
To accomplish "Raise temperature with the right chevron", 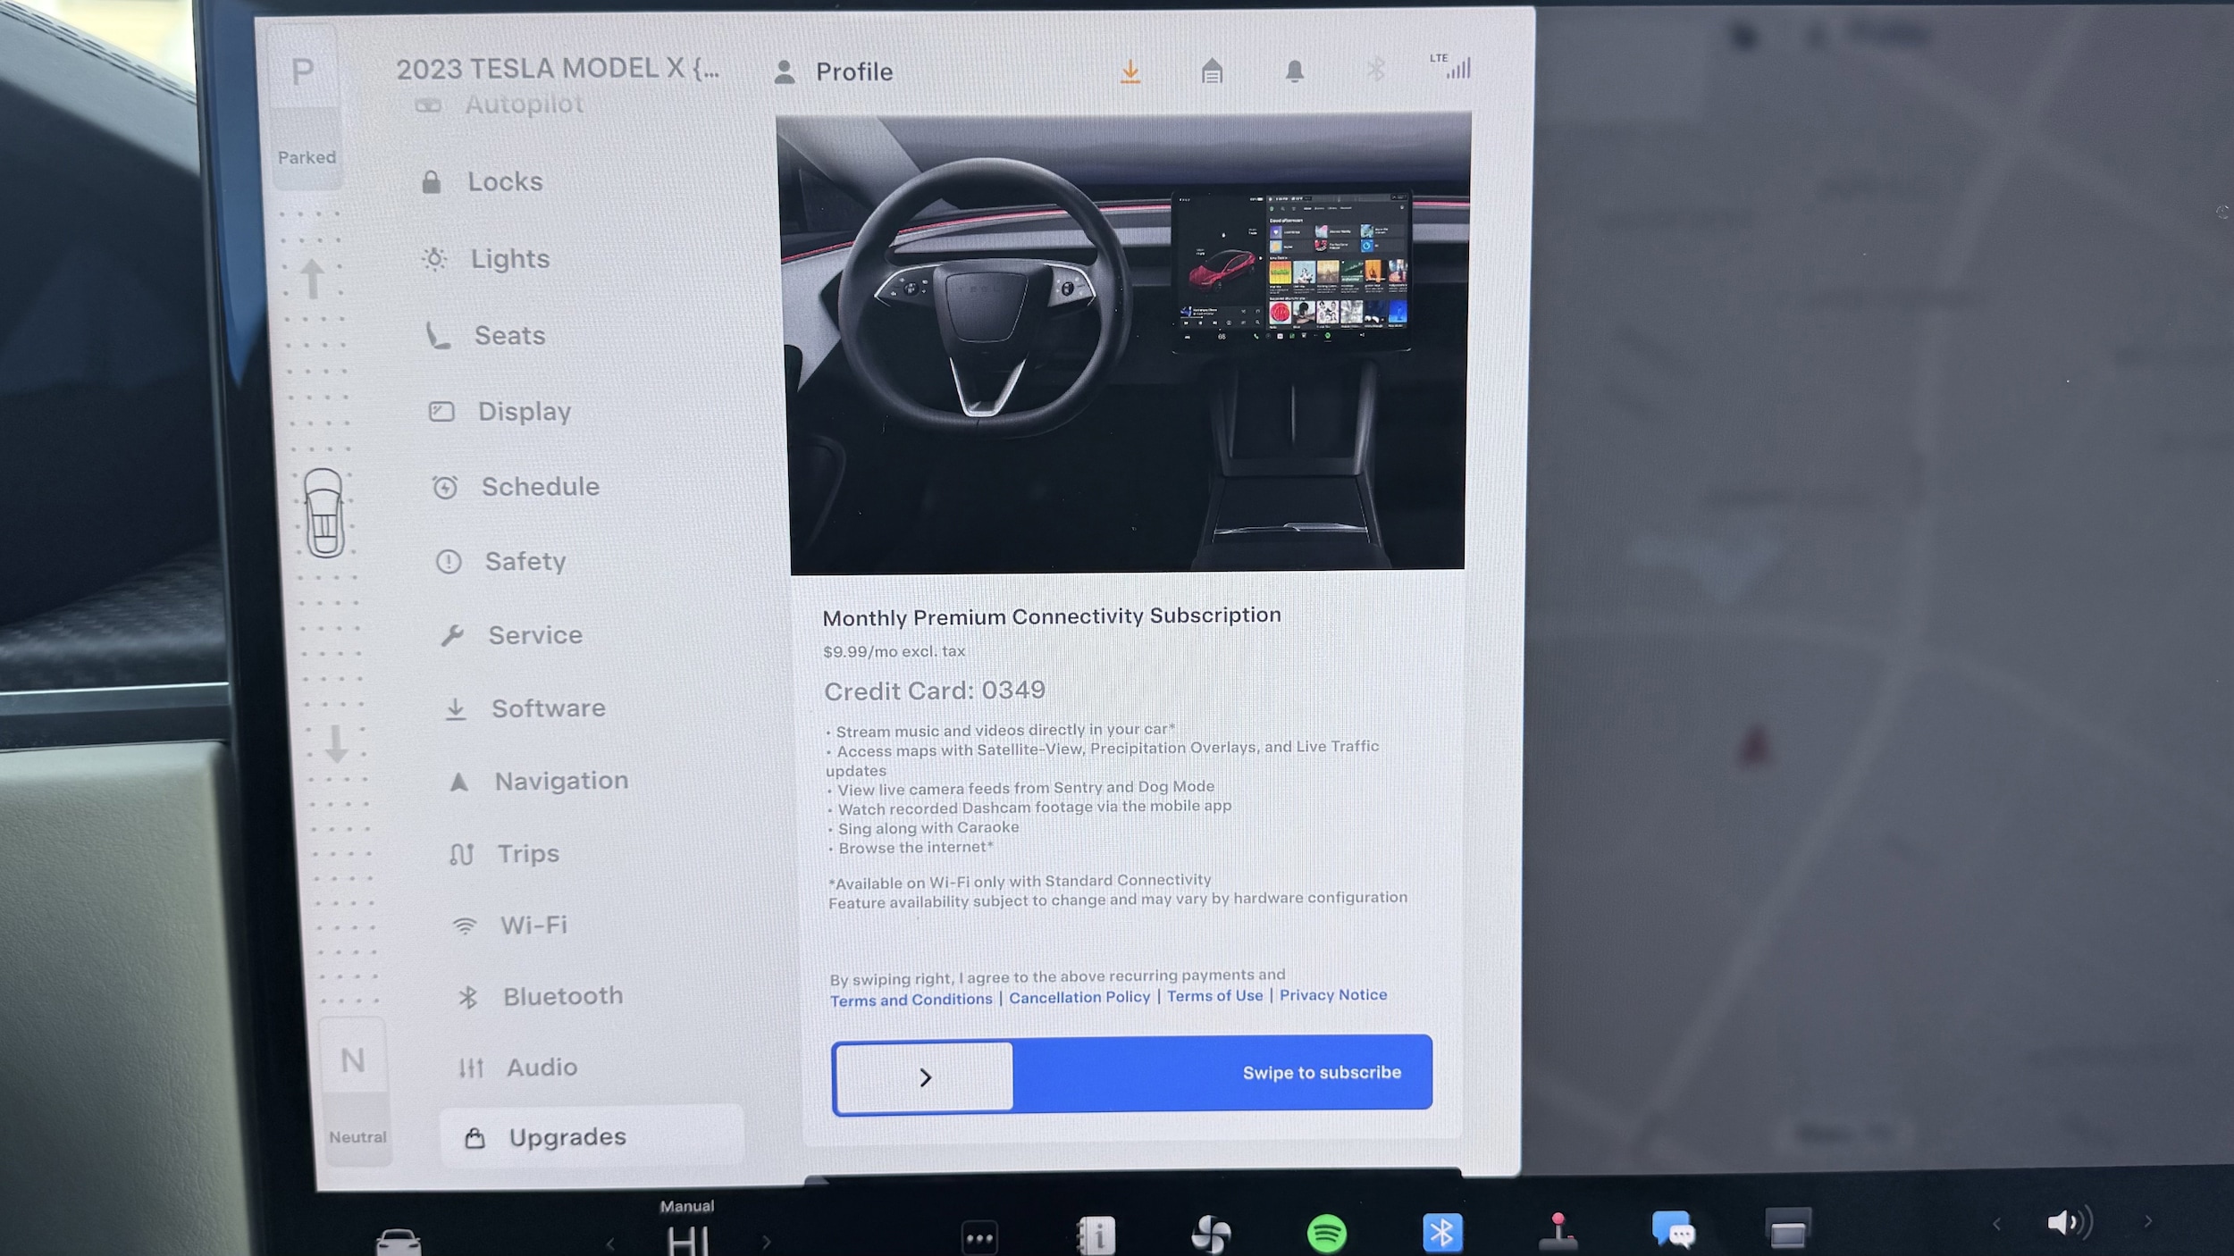I will coord(766,1242).
